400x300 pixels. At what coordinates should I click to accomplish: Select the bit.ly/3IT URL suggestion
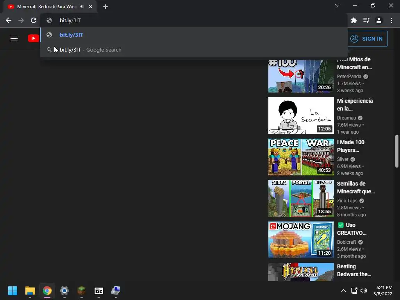pos(194,35)
